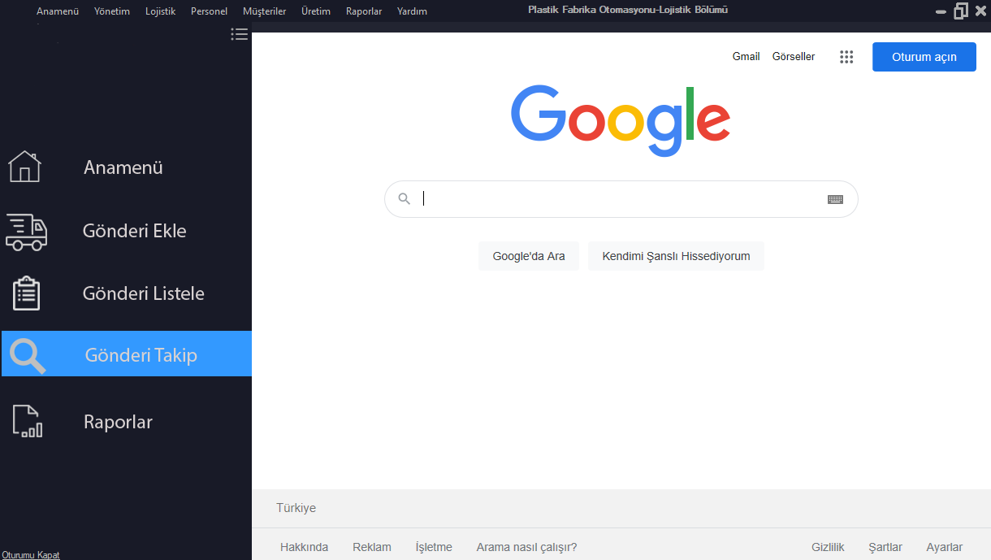
Task: Click the Oturum açın button
Action: coord(924,57)
